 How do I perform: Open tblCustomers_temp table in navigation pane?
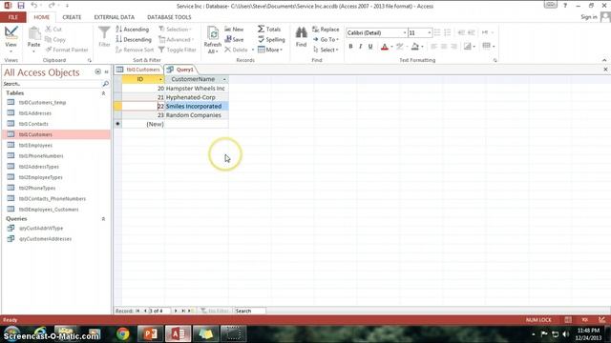tap(42, 102)
